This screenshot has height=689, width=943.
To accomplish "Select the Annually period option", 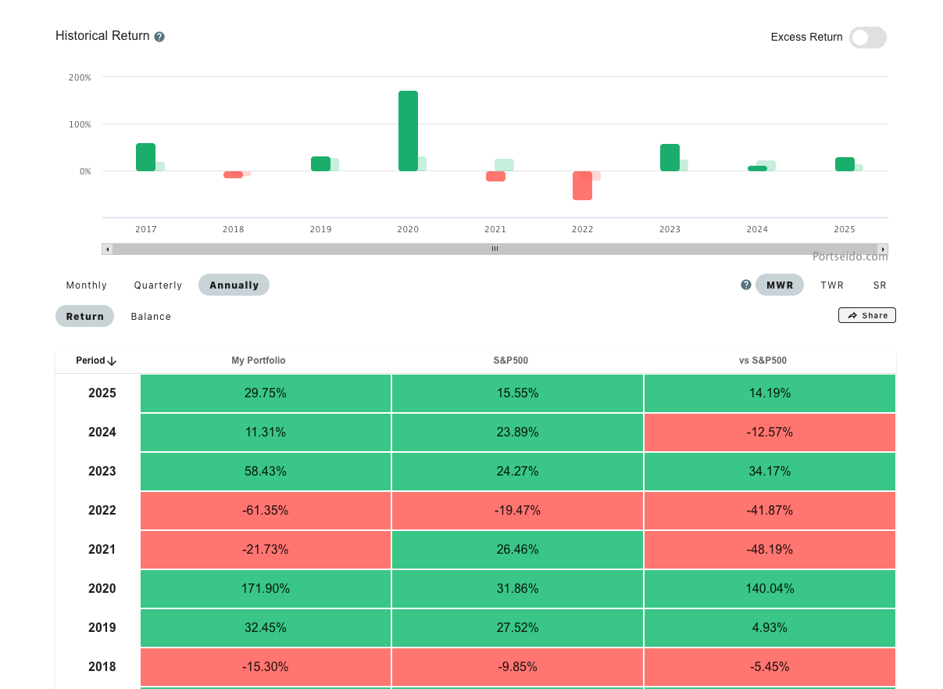I will 234,285.
